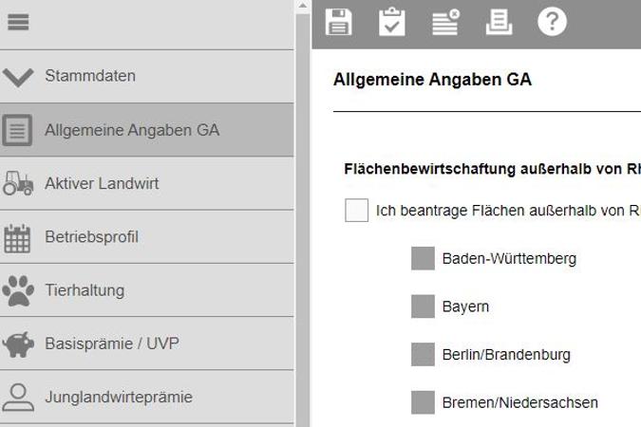Click the piggy bank Basisprämie icon
The height and width of the screenshot is (427, 641).
(x=18, y=344)
